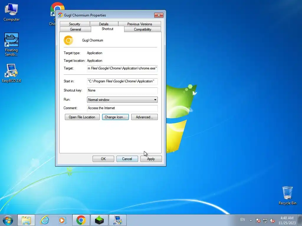This screenshot has height=226, width=302.
Task: Click the Start in input field
Action: tap(122, 81)
